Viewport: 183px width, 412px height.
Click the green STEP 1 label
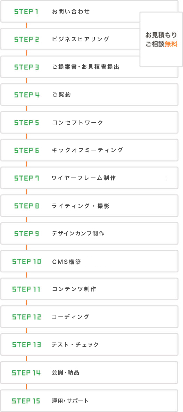26,12
